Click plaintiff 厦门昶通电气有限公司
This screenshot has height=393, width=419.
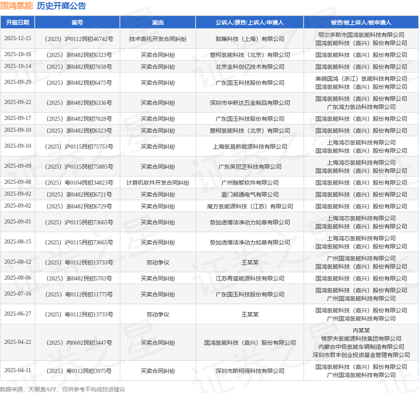pos(250,194)
